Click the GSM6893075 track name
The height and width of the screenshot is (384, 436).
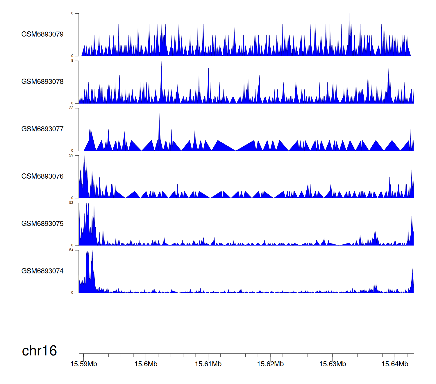42,224
